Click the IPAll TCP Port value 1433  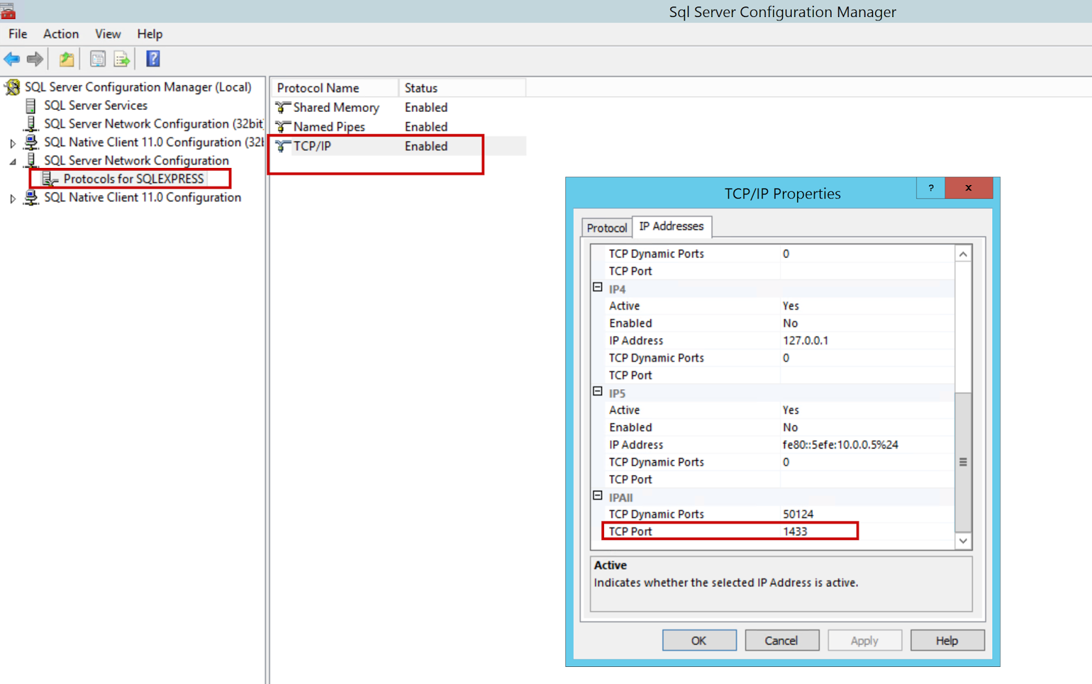[795, 531]
